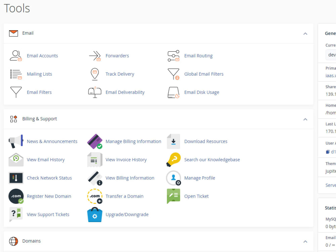Open the Email Deliverability link

click(125, 92)
